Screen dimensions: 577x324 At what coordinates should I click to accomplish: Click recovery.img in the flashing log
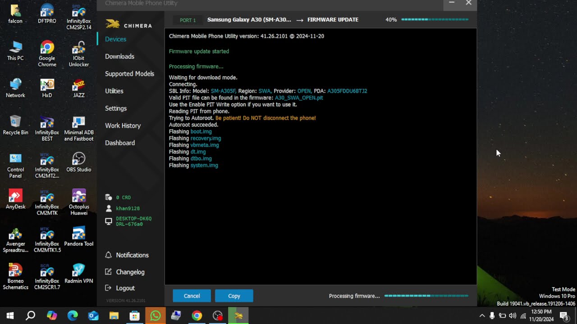pyautogui.click(x=206, y=138)
